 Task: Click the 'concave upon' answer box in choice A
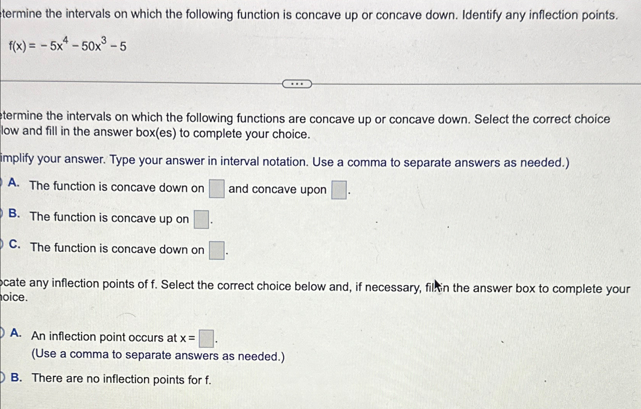(339, 189)
